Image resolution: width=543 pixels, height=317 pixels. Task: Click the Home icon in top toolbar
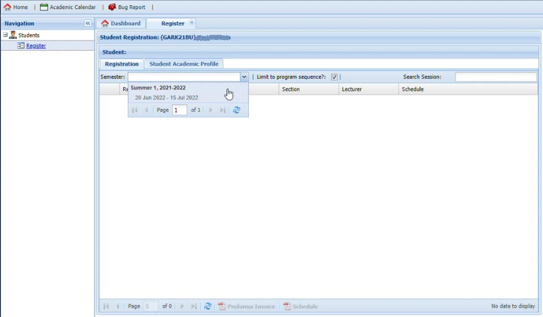click(x=7, y=7)
